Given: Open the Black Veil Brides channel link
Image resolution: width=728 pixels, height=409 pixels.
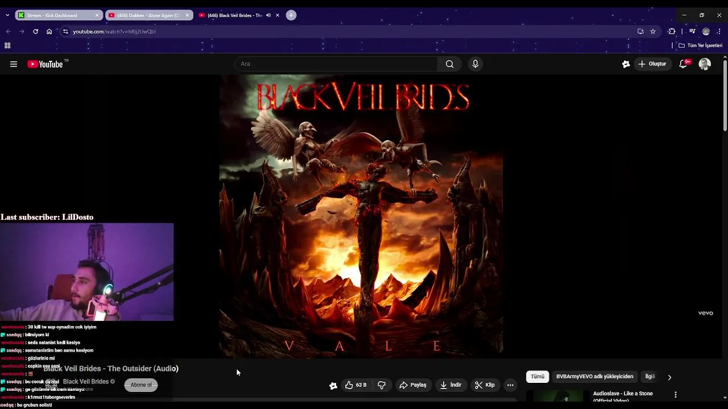Looking at the screenshot, I should [x=86, y=382].
